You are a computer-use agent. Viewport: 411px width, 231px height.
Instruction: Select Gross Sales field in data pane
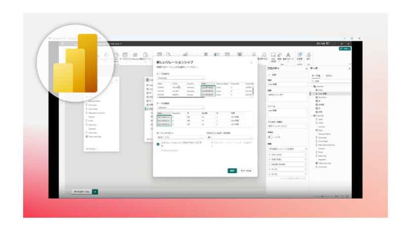click(324, 141)
